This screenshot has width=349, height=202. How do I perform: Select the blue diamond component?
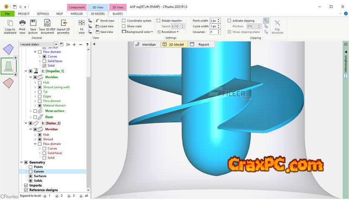pyautogui.click(x=8, y=49)
